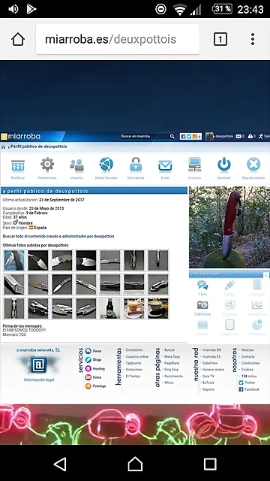Click Soporte footer link
Image resolution: width=270 pixels, height=481 pixels.
point(208,389)
